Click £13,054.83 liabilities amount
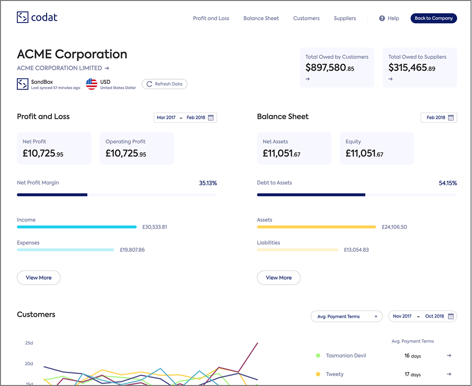The width and height of the screenshot is (472, 386). point(356,250)
